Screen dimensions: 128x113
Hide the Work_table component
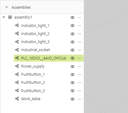tap(72, 99)
